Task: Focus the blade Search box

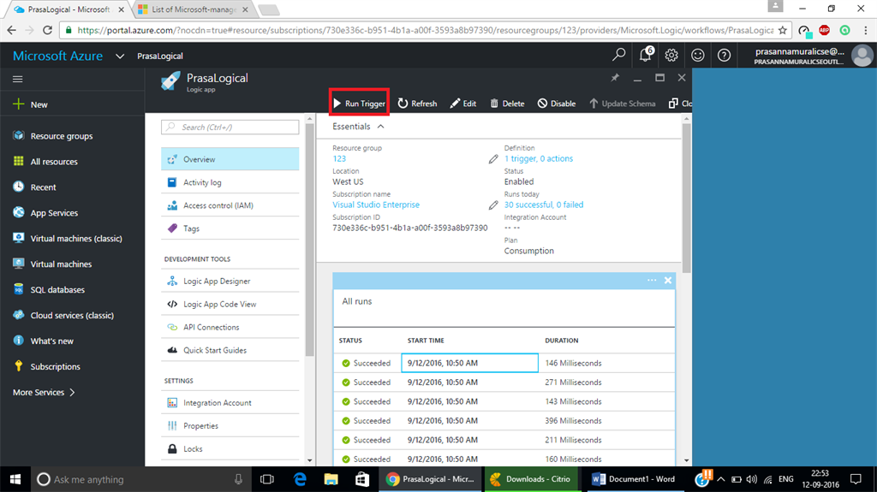Action: click(x=230, y=127)
